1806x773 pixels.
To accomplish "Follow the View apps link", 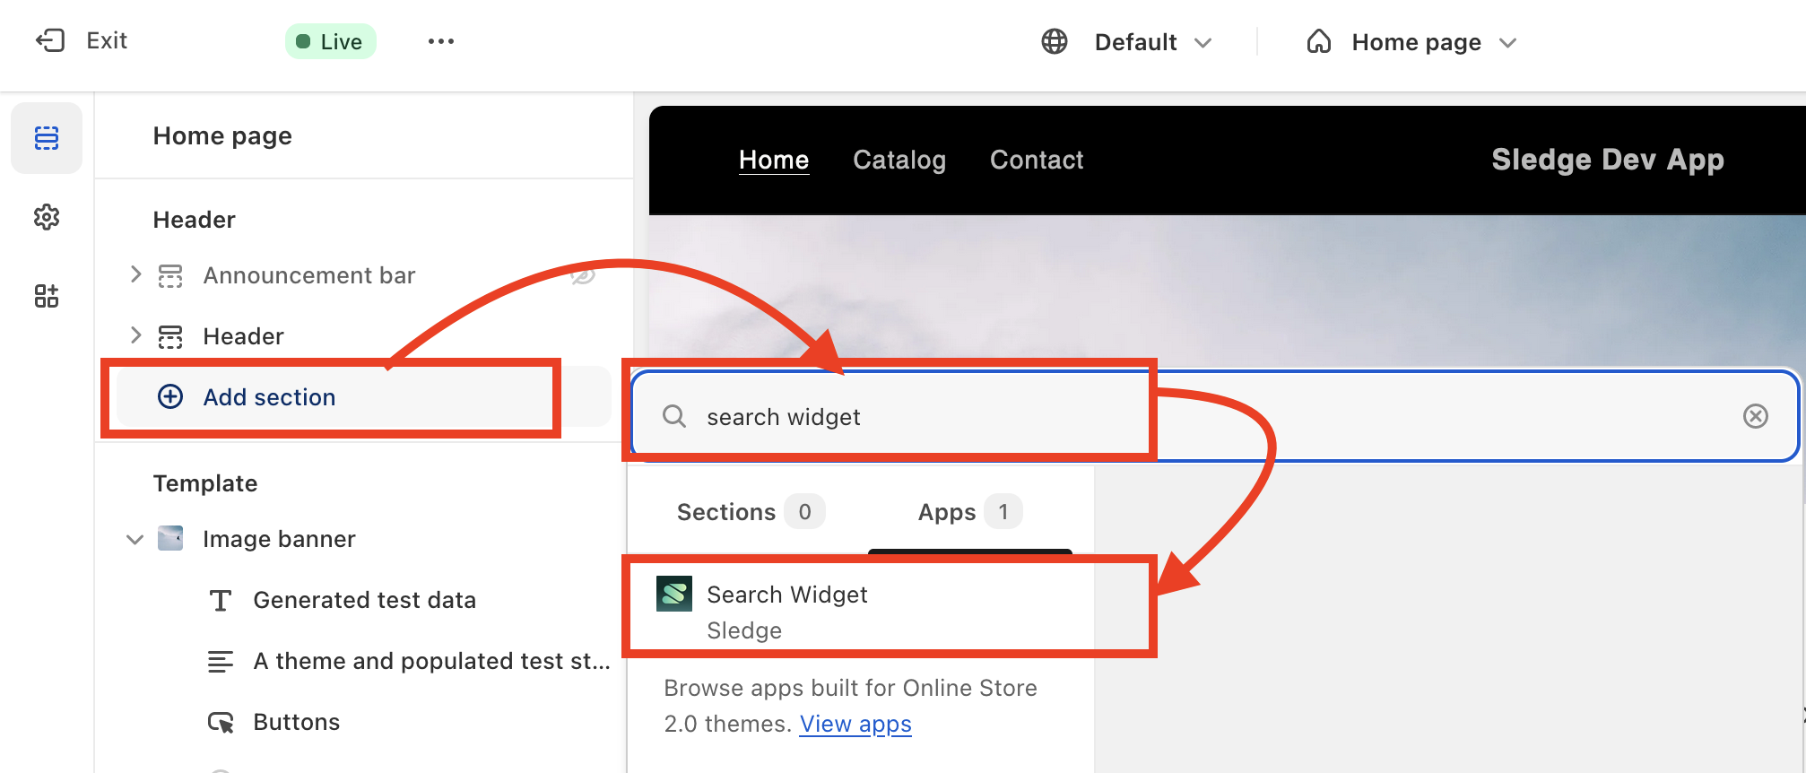I will pos(855,724).
